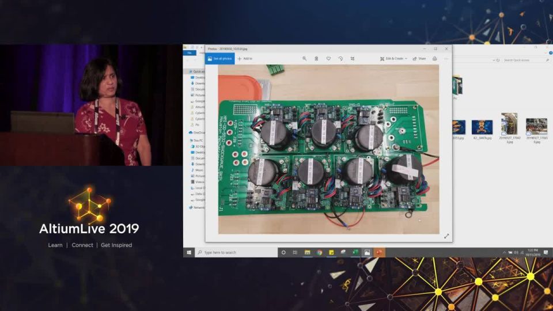Select Videos folder in Explorer navigation pane
Viewport: 553px width, 311px height.
tap(198, 182)
